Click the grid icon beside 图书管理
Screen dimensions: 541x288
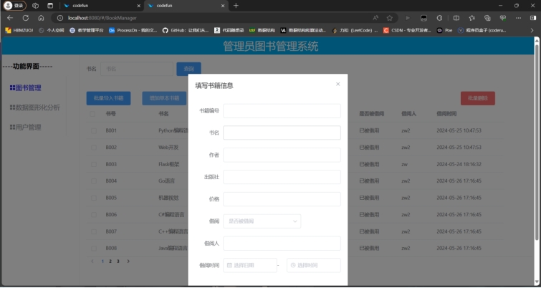coord(12,88)
